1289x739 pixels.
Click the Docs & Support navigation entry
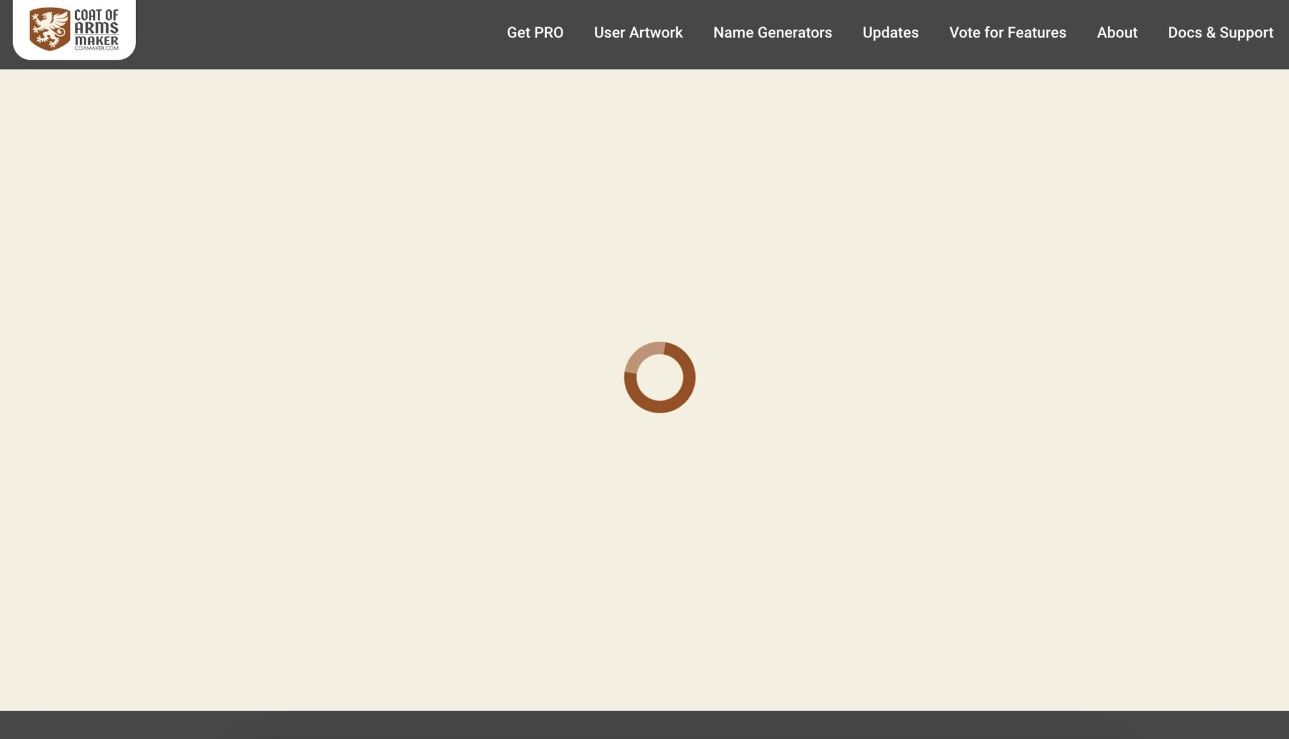[x=1220, y=32]
